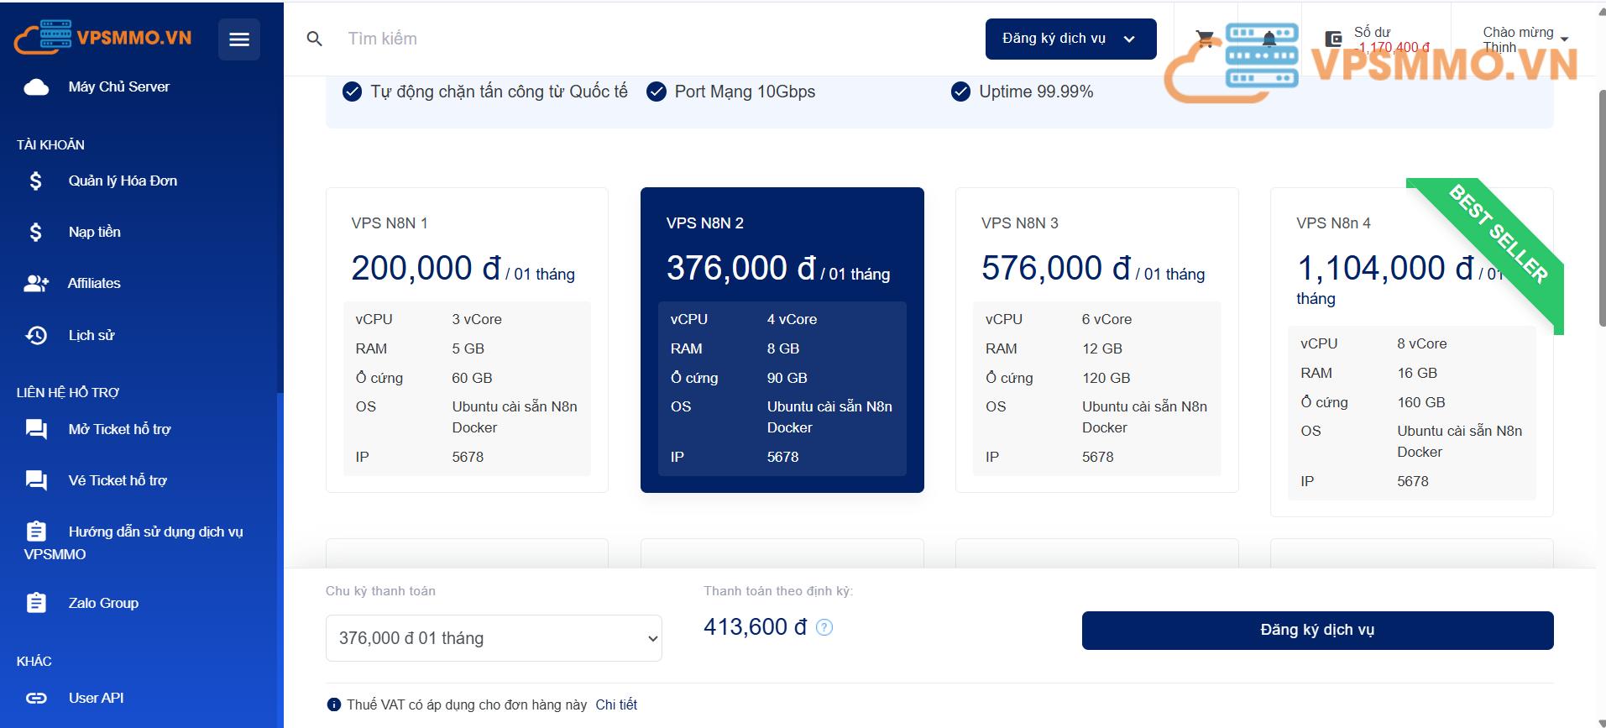Viewport: 1606px width, 728px height.
Task: Select the VPS N8N 1 plan card
Action: (x=467, y=339)
